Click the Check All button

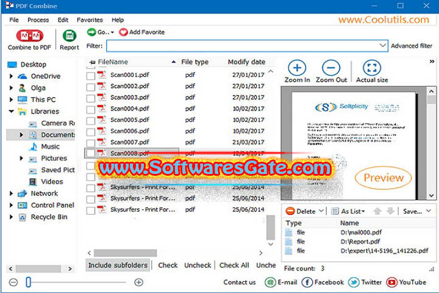coord(234,266)
